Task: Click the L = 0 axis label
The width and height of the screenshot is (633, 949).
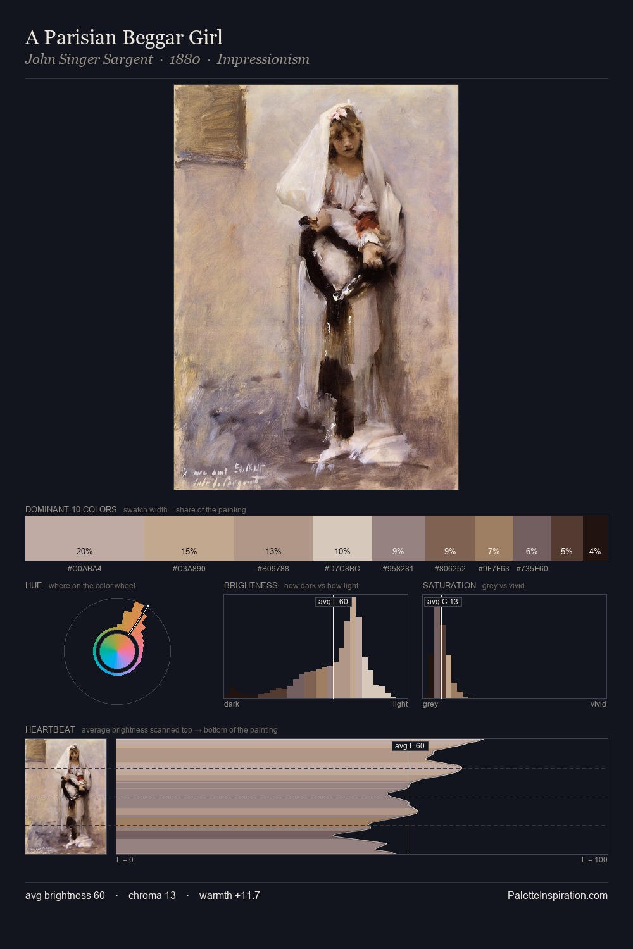Action: tap(125, 860)
